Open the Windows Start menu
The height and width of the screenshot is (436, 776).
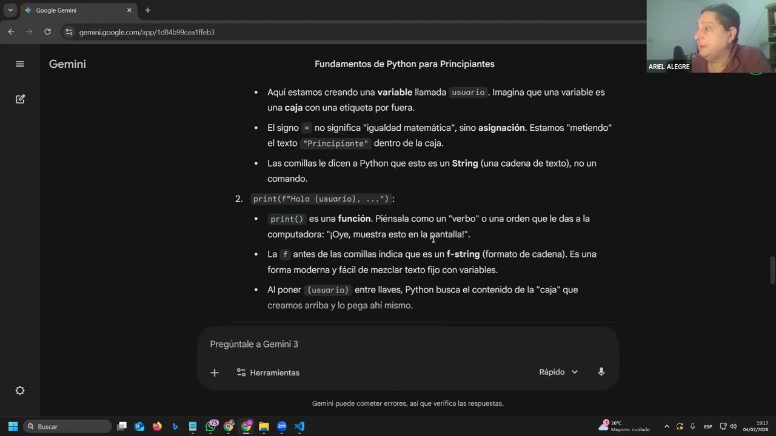tap(13, 426)
